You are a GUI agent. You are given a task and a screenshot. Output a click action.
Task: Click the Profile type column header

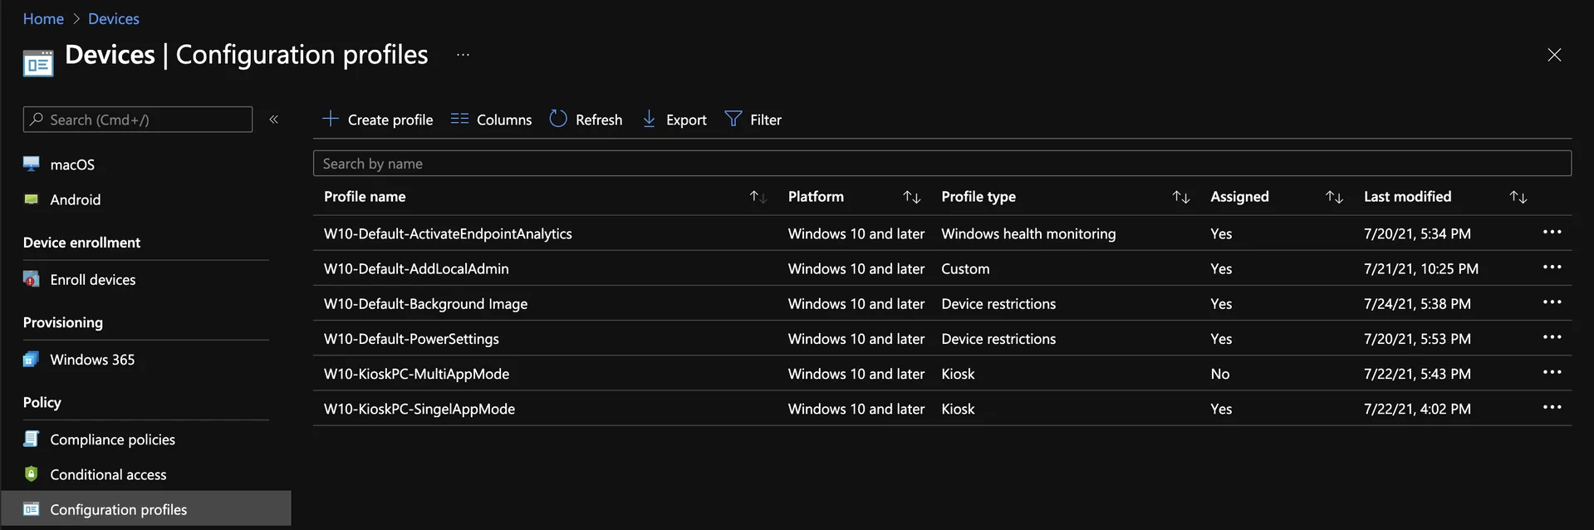[x=978, y=197]
